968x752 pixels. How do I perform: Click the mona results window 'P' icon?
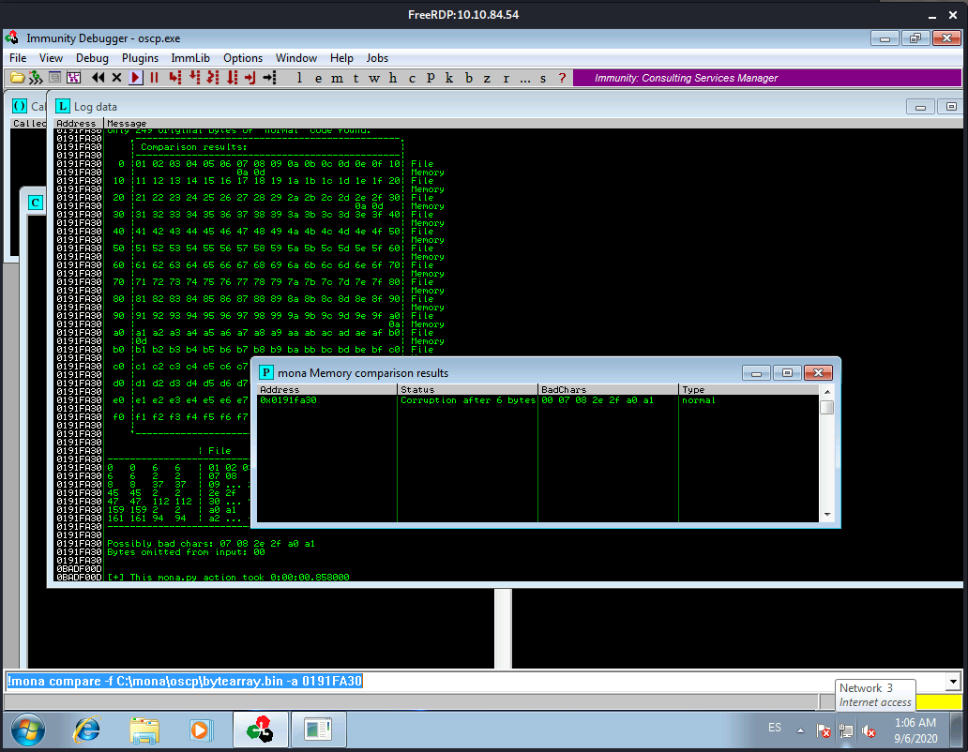[x=266, y=372]
